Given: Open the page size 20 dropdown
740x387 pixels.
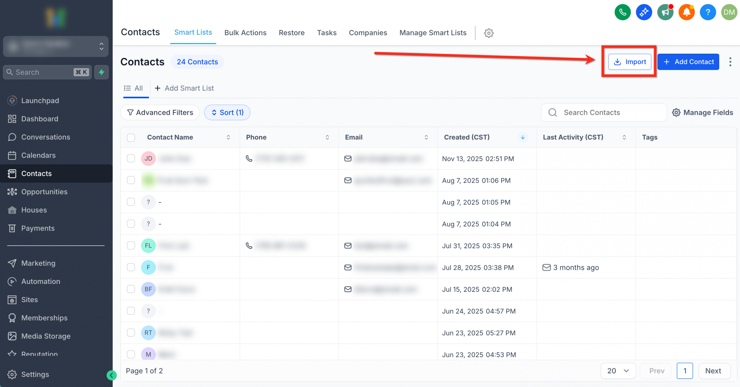Looking at the screenshot, I should click(618, 371).
